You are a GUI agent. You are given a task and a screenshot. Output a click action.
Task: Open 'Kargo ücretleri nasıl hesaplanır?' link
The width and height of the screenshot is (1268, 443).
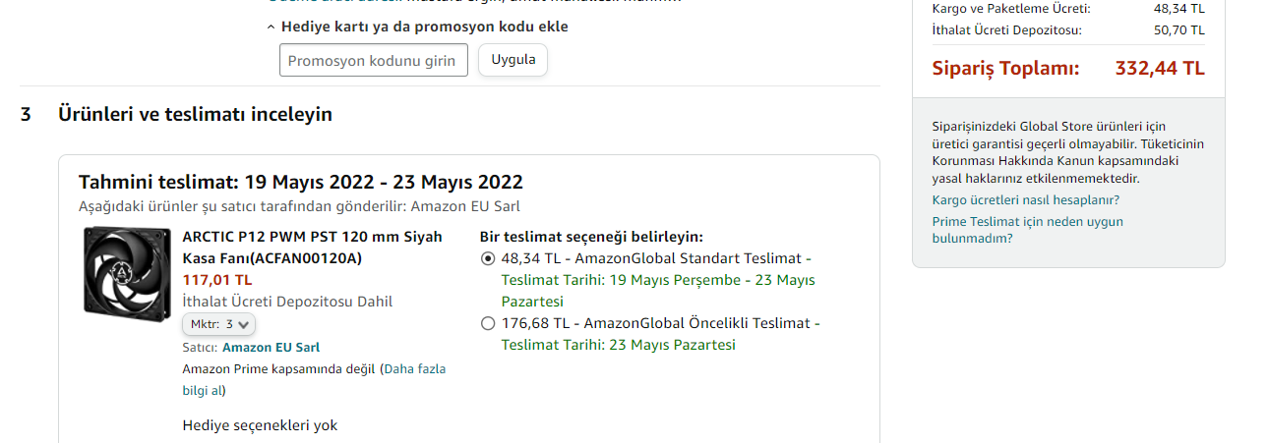point(1025,200)
